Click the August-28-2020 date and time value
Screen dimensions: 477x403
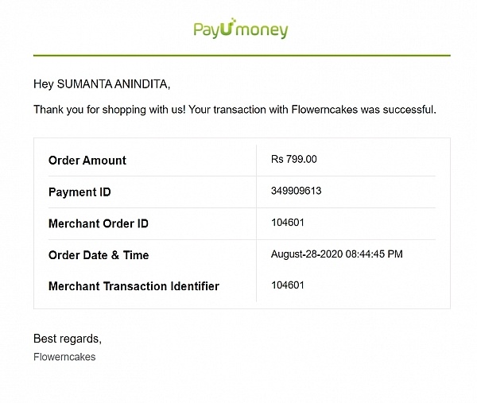[337, 254]
